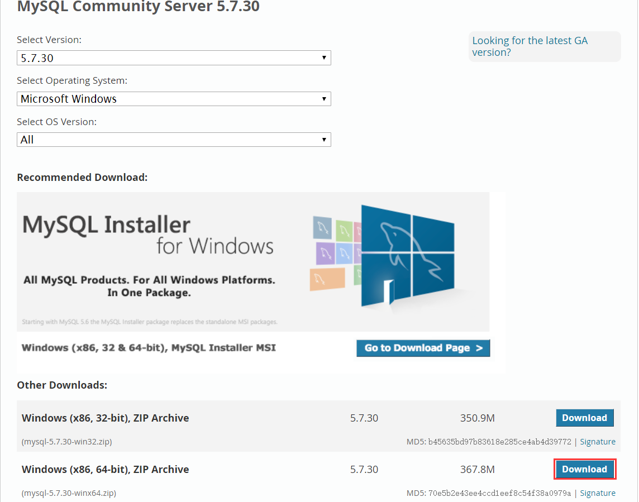The width and height of the screenshot is (639, 502).
Task: Click the arrow on the Microsoft Windows selector
Action: tap(324, 98)
